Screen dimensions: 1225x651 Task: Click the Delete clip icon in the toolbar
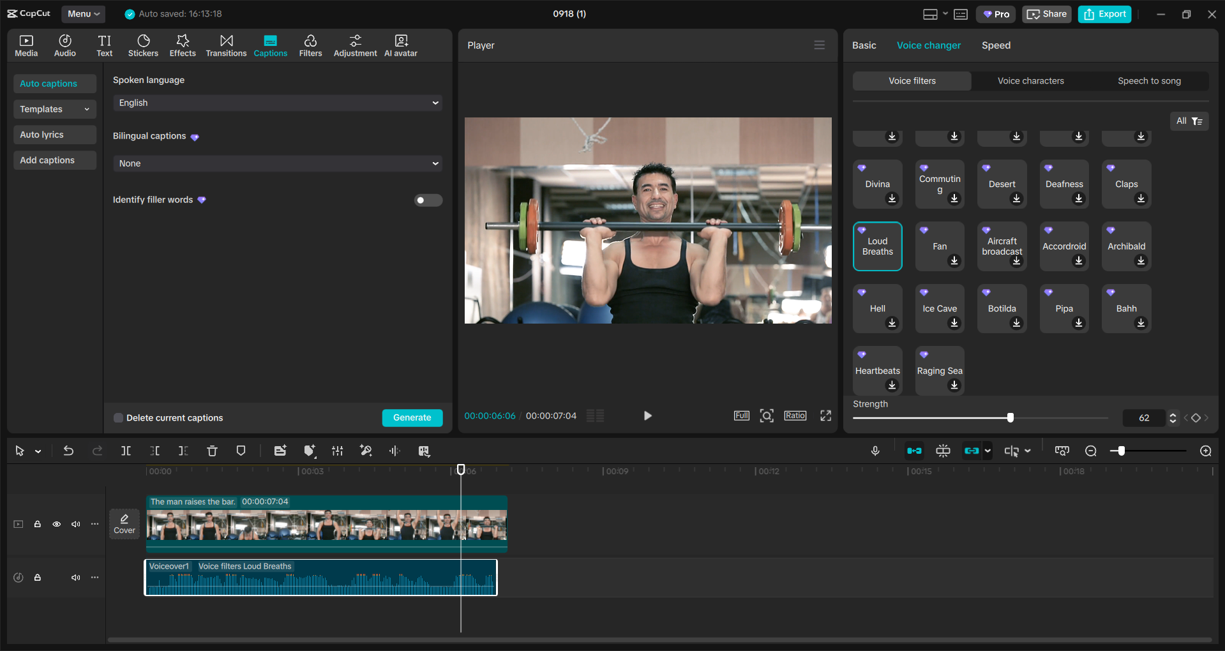click(x=212, y=451)
